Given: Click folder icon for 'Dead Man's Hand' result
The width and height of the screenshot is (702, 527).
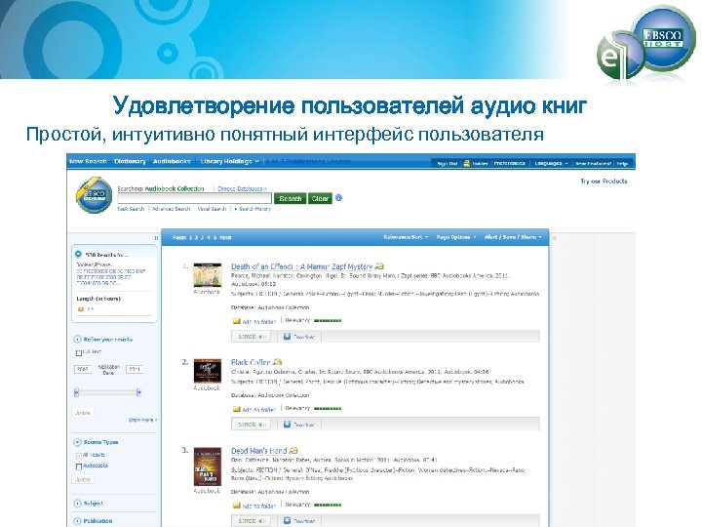Looking at the screenshot, I should 236,506.
